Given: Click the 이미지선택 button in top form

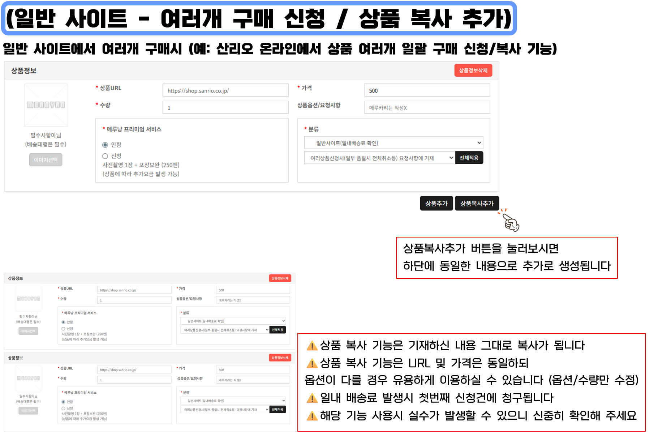Looking at the screenshot, I should tap(46, 160).
